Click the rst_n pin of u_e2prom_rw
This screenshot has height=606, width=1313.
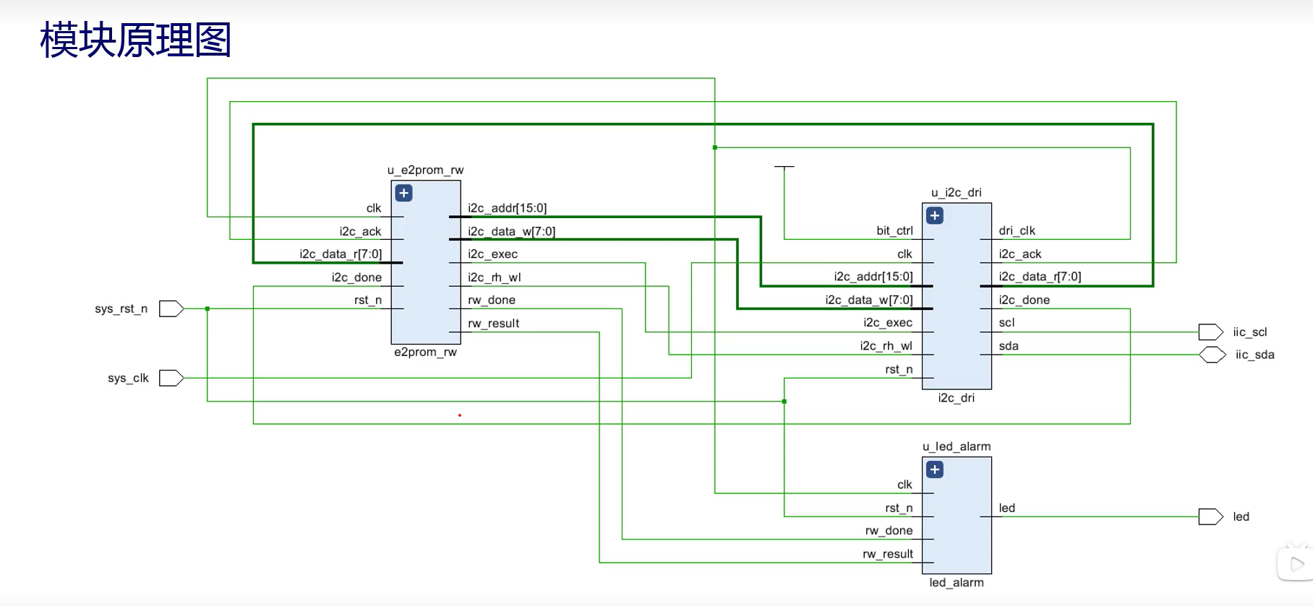368,300
